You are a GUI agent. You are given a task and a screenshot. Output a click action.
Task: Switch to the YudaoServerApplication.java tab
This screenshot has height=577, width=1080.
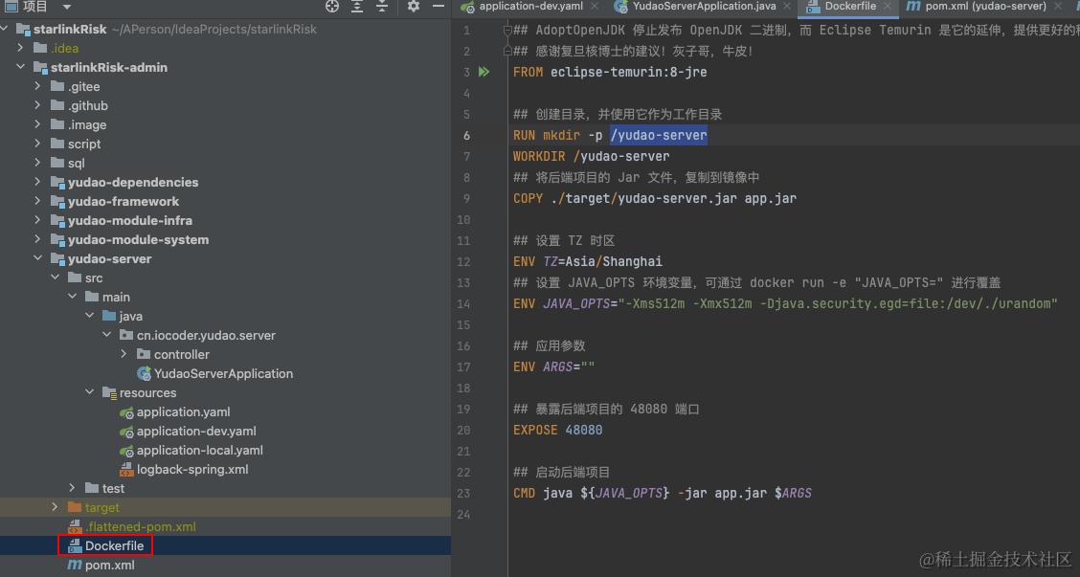click(704, 6)
